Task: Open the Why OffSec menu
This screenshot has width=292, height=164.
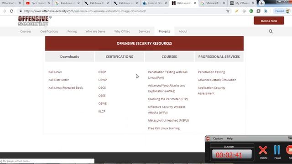Action: coord(122,31)
